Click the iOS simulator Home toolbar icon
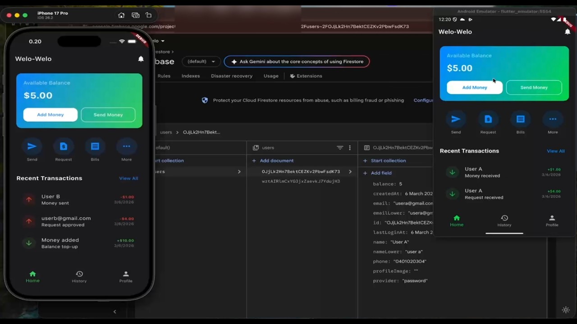 point(121,15)
